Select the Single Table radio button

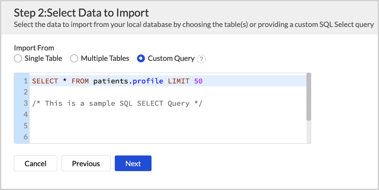(x=18, y=59)
